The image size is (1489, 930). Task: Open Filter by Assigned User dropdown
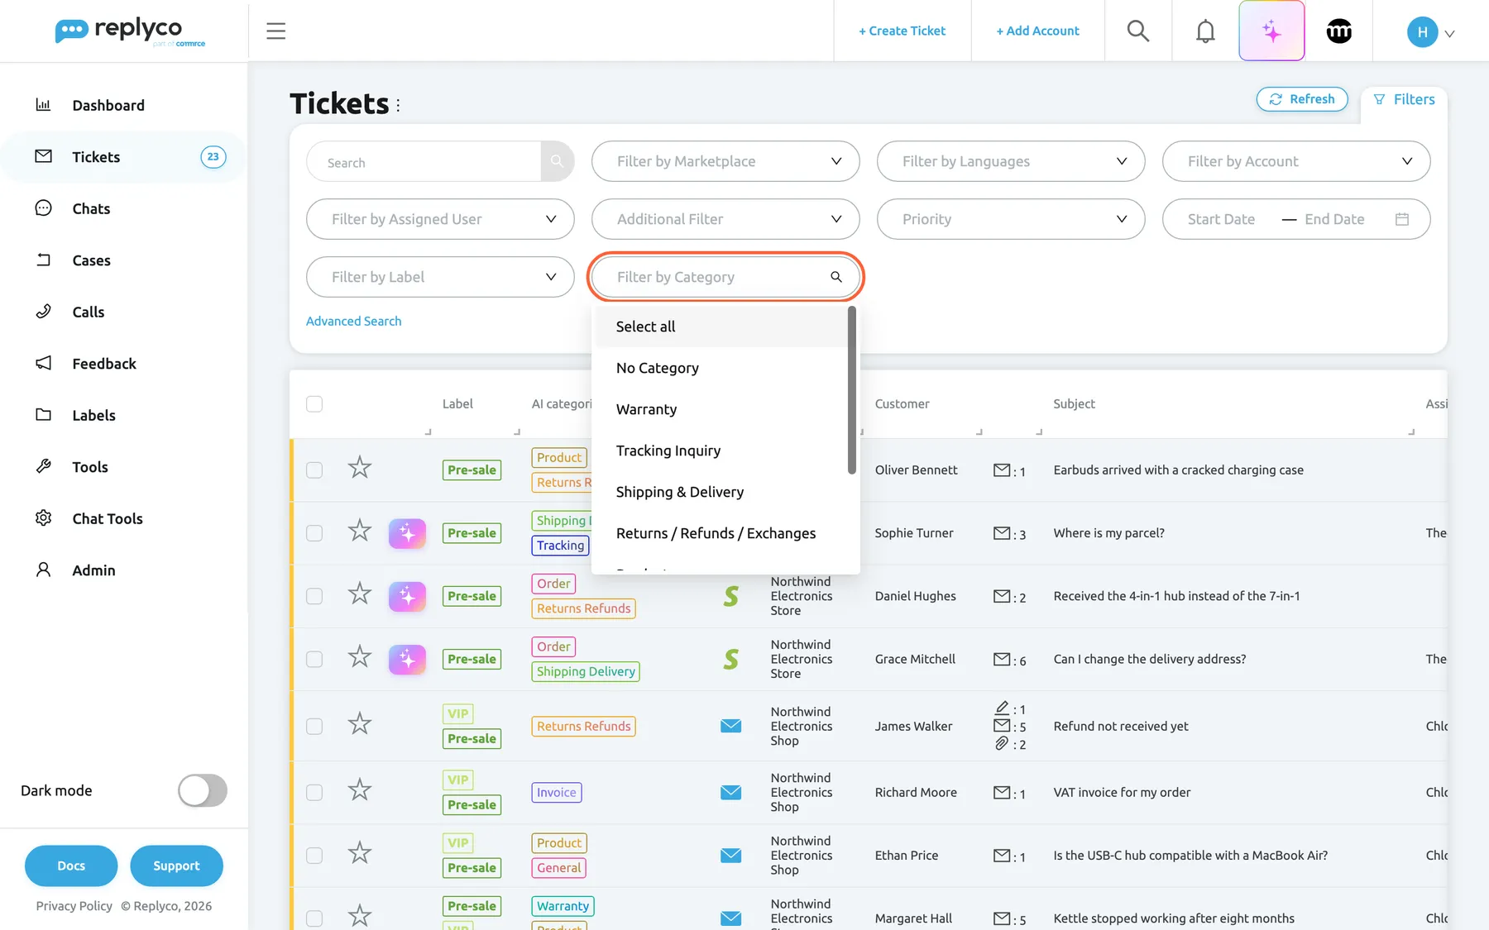pyautogui.click(x=440, y=219)
